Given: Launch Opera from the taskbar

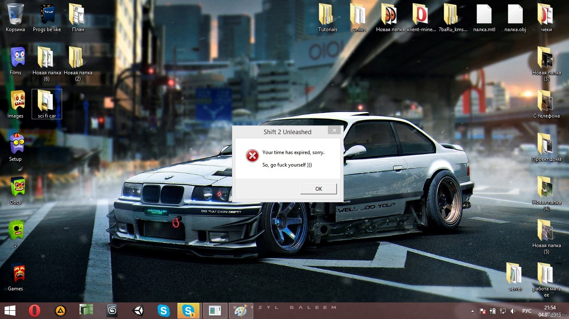Looking at the screenshot, I should click(x=35, y=310).
